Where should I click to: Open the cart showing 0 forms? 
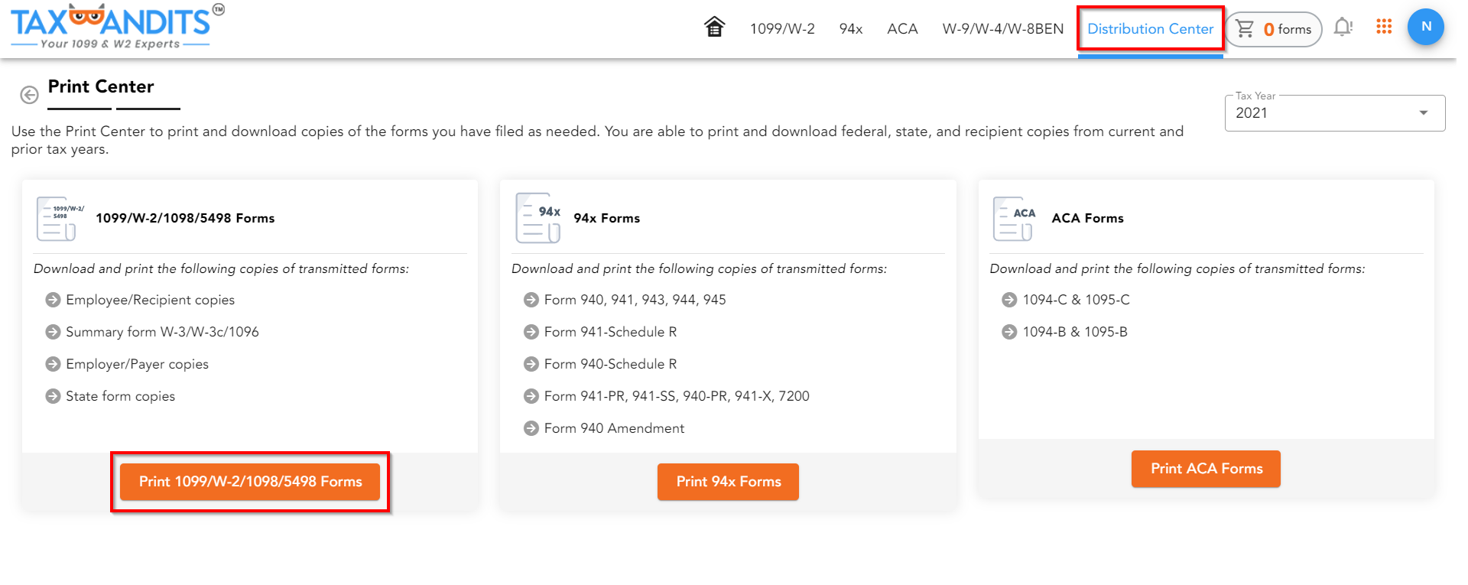[1274, 29]
